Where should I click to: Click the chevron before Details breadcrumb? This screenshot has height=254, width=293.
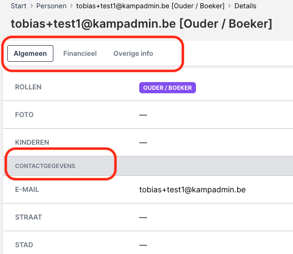pyautogui.click(x=230, y=6)
